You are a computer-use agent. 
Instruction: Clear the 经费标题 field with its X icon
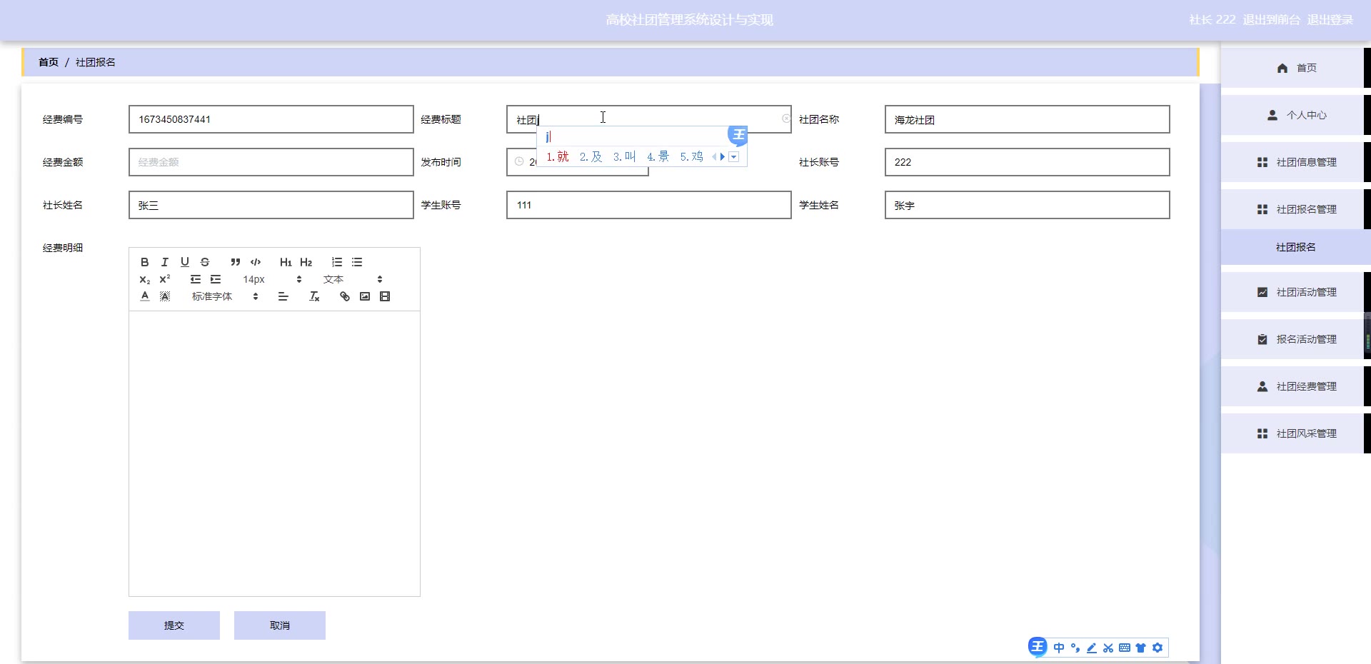coord(786,119)
